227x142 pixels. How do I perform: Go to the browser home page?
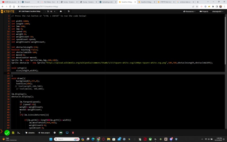point(14,6)
